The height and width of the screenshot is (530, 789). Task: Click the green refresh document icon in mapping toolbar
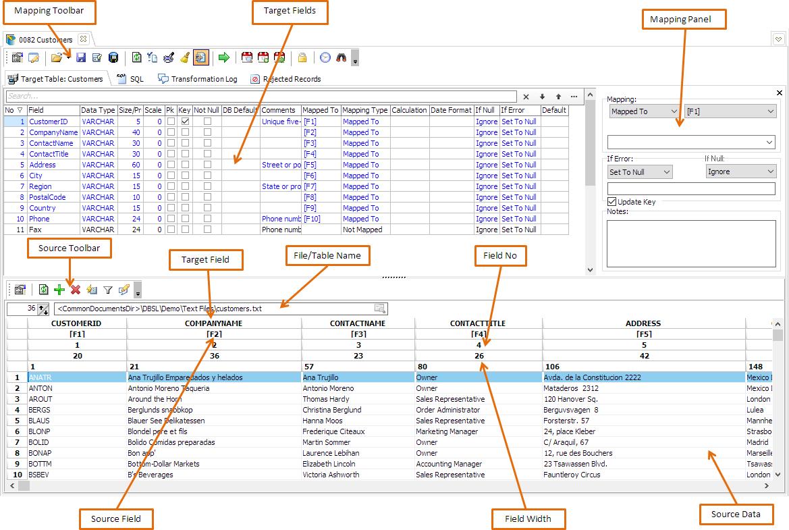136,58
